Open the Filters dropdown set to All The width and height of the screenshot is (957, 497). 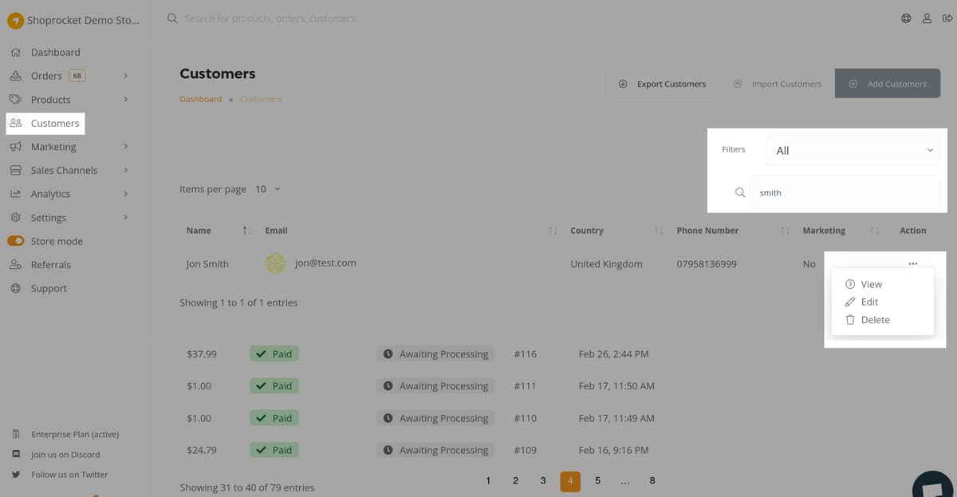pyautogui.click(x=852, y=151)
